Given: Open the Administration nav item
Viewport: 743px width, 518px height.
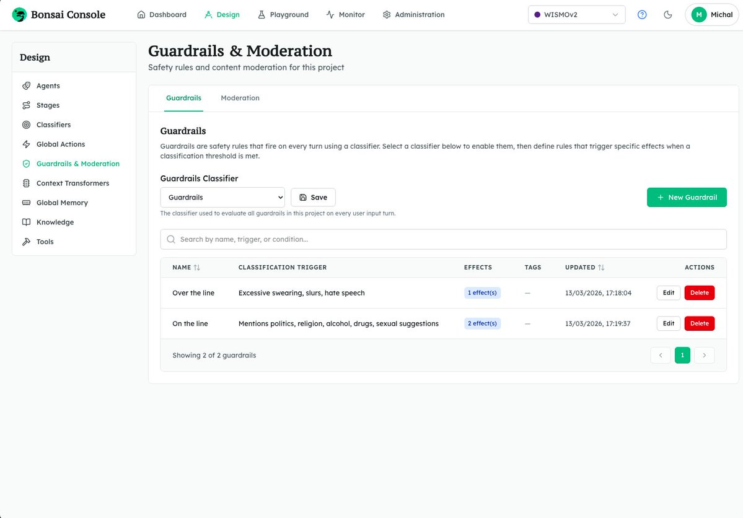Looking at the screenshot, I should 414,15.
